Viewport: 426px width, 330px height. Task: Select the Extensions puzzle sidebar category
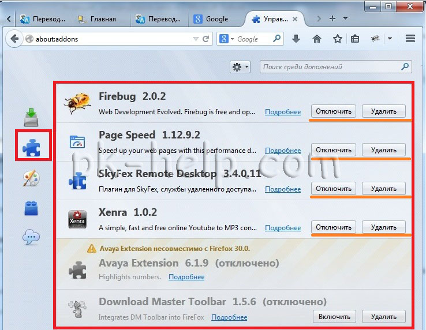click(32, 148)
